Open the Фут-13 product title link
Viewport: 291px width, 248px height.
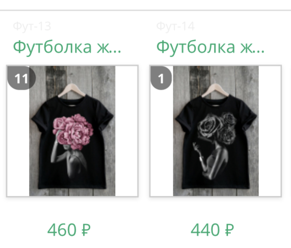pyautogui.click(x=67, y=47)
